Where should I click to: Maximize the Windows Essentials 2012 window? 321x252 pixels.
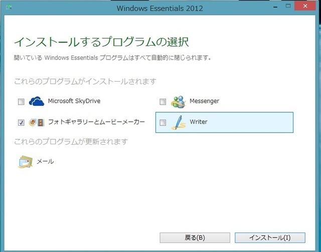pyautogui.click(x=288, y=6)
